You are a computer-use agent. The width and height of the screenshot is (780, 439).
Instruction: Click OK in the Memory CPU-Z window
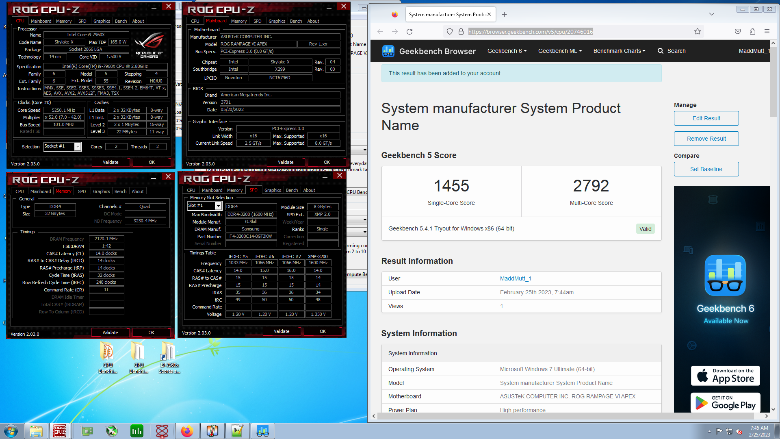pos(151,333)
